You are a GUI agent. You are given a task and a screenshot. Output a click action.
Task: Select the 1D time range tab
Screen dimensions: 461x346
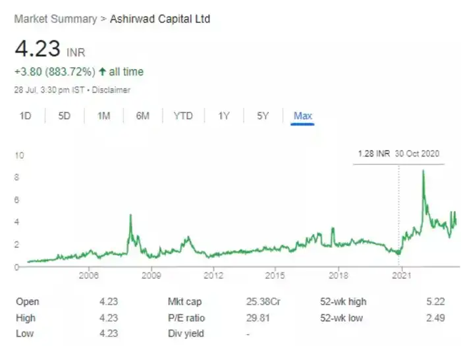point(26,116)
